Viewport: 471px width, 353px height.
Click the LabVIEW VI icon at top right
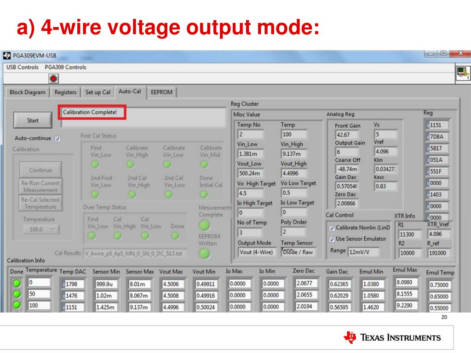[x=463, y=73]
